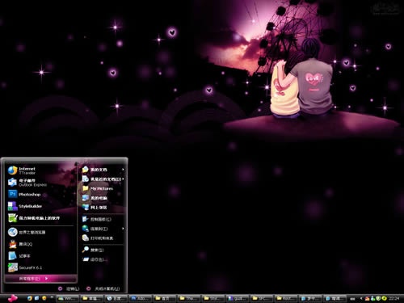Launch the browser quick launch icon

pos(30,298)
